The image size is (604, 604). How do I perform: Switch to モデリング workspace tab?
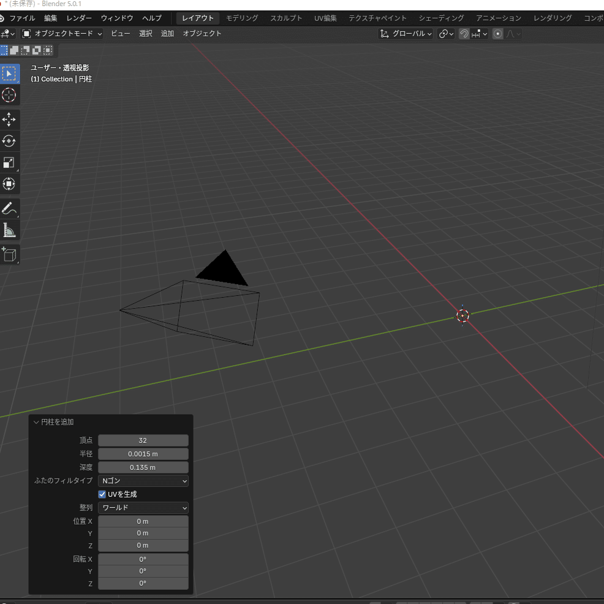pyautogui.click(x=242, y=18)
